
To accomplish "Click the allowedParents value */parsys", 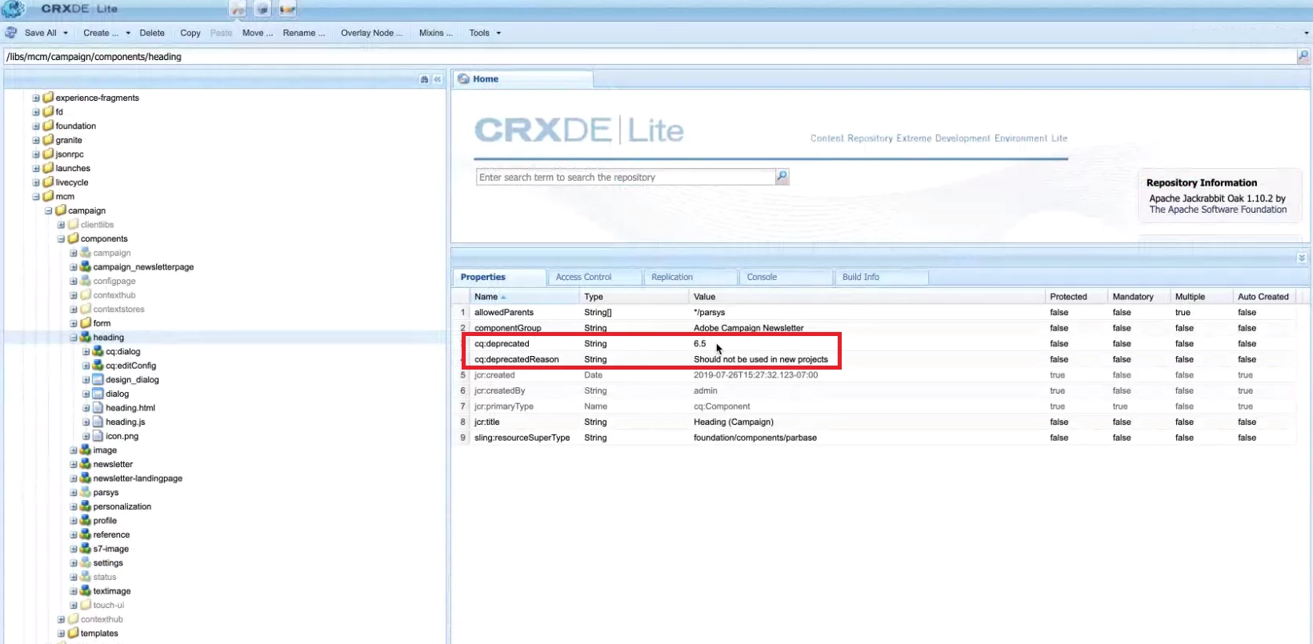I will (x=709, y=313).
